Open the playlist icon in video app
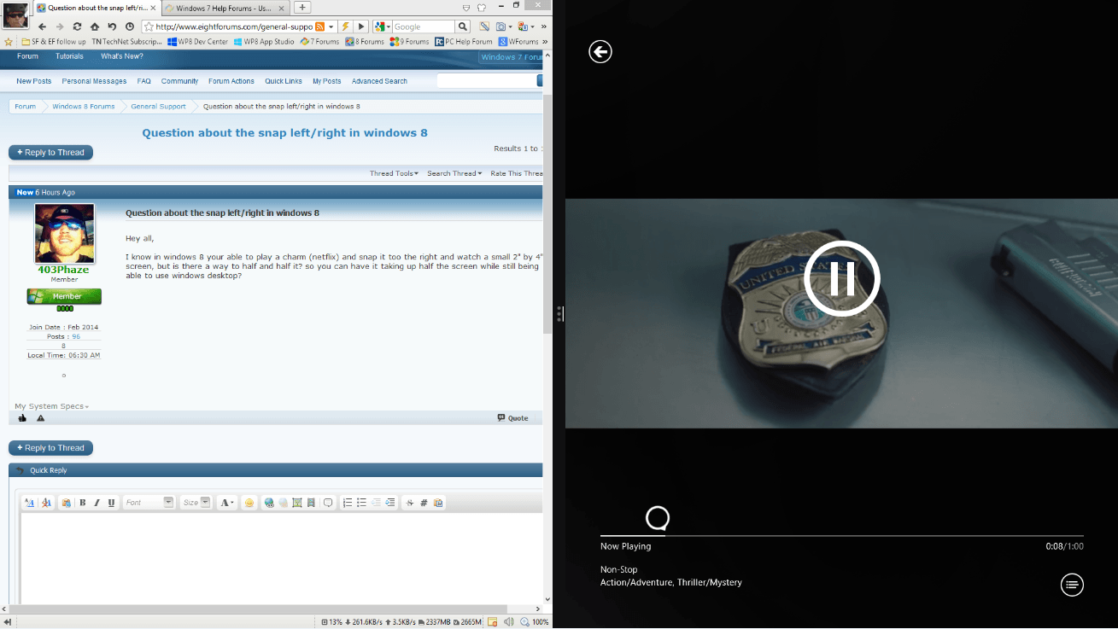 1072,585
